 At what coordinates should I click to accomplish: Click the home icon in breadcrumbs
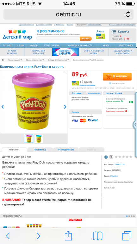click(x=3, y=60)
